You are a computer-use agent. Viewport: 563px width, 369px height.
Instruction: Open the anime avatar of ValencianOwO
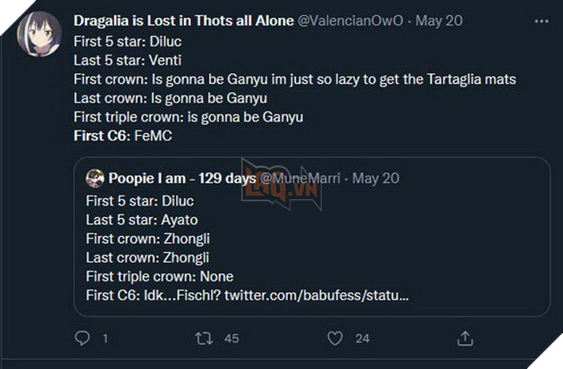click(x=36, y=32)
